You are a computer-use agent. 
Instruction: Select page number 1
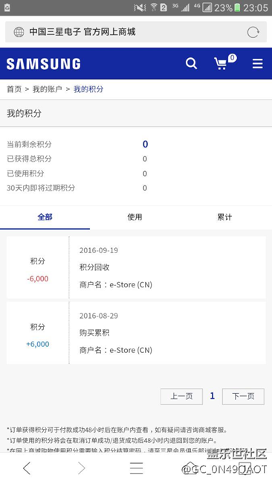(213, 396)
